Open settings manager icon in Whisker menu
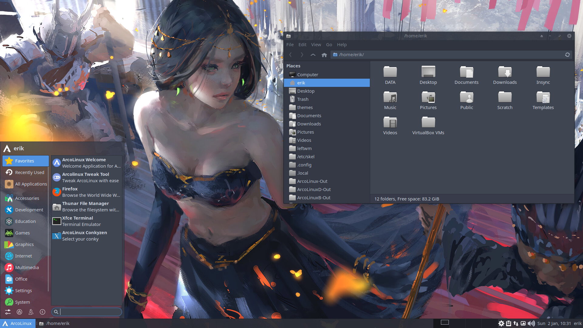This screenshot has height=328, width=583. click(8, 312)
